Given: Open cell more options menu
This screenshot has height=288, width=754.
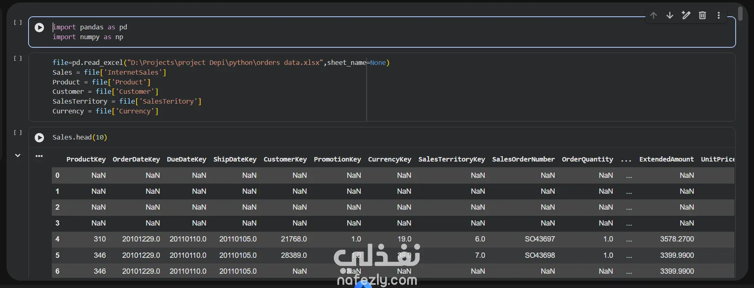Looking at the screenshot, I should [719, 16].
